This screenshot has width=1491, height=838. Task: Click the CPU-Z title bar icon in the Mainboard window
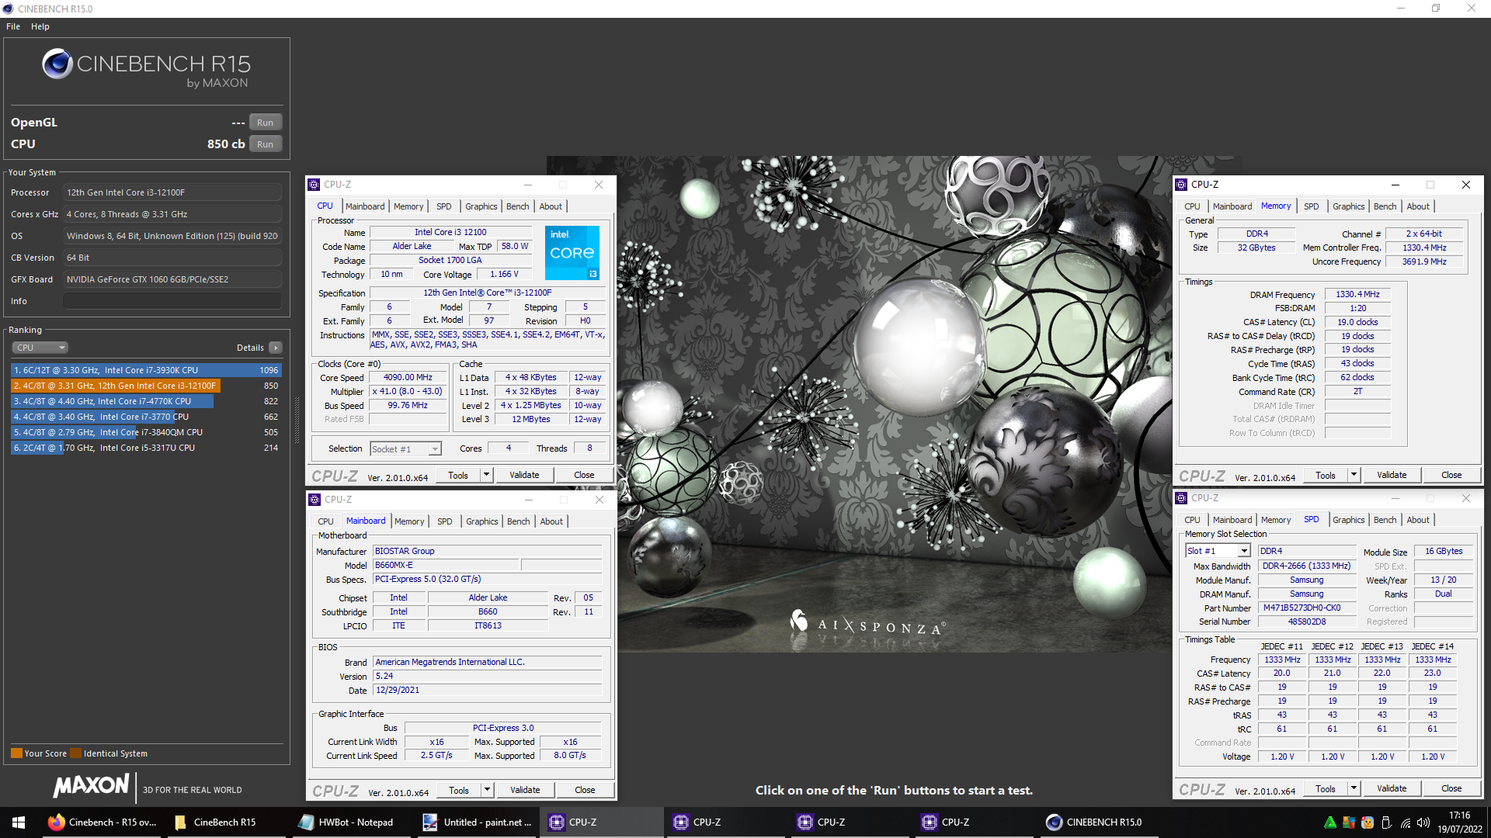[x=315, y=500]
